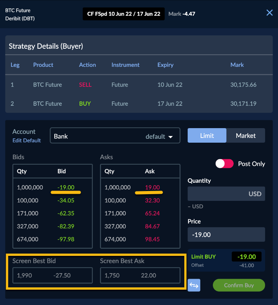The width and height of the screenshot is (278, 305).
Task: Select the -97.98 bid price
Action: click(x=66, y=239)
